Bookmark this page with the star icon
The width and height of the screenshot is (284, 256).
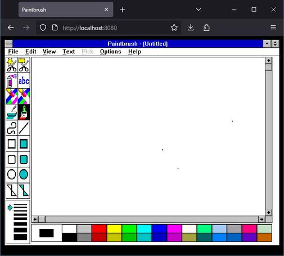tap(174, 28)
